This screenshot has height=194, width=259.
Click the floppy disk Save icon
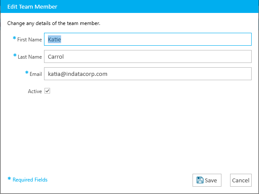200,180
